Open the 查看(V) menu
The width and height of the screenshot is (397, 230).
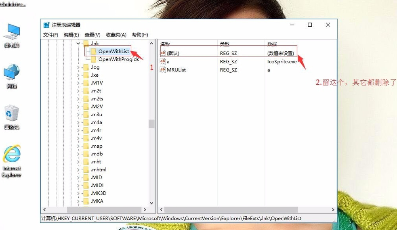[92, 35]
